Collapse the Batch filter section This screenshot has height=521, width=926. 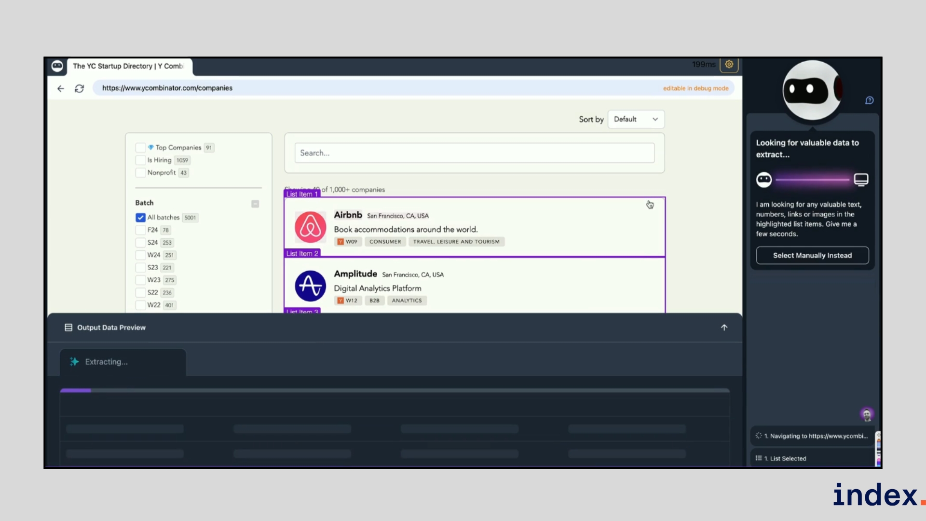click(255, 204)
